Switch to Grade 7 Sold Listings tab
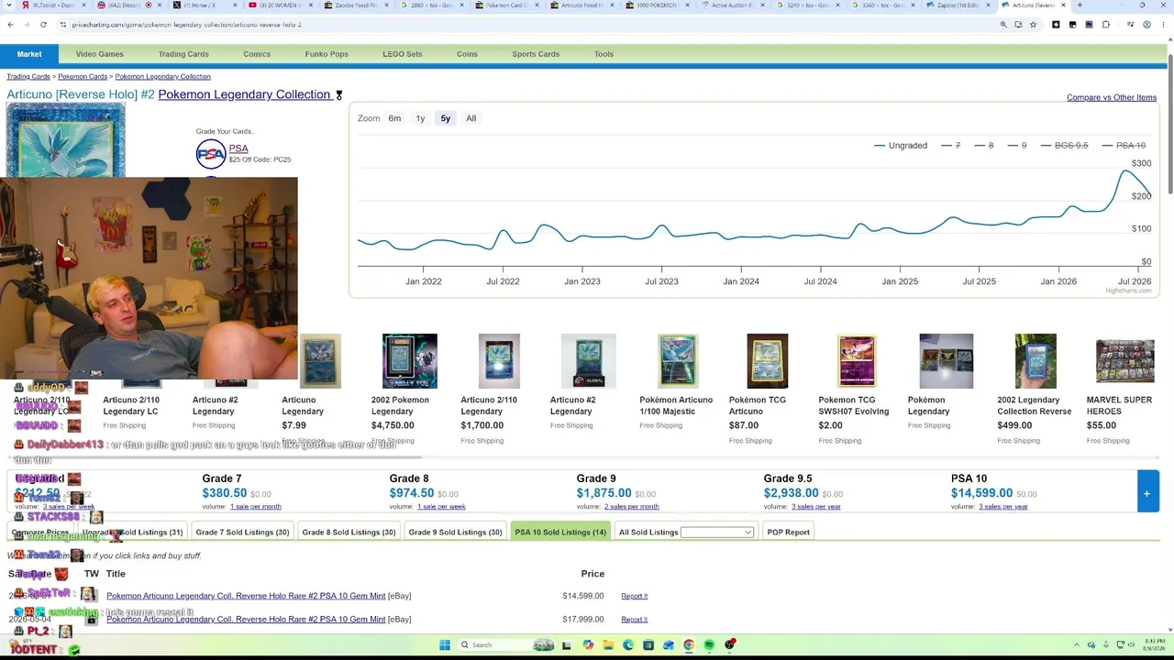1174x660 pixels. tap(242, 533)
